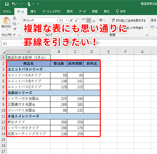Click the value 259 in 前年同期
The image size is (157, 154).
[75, 122]
